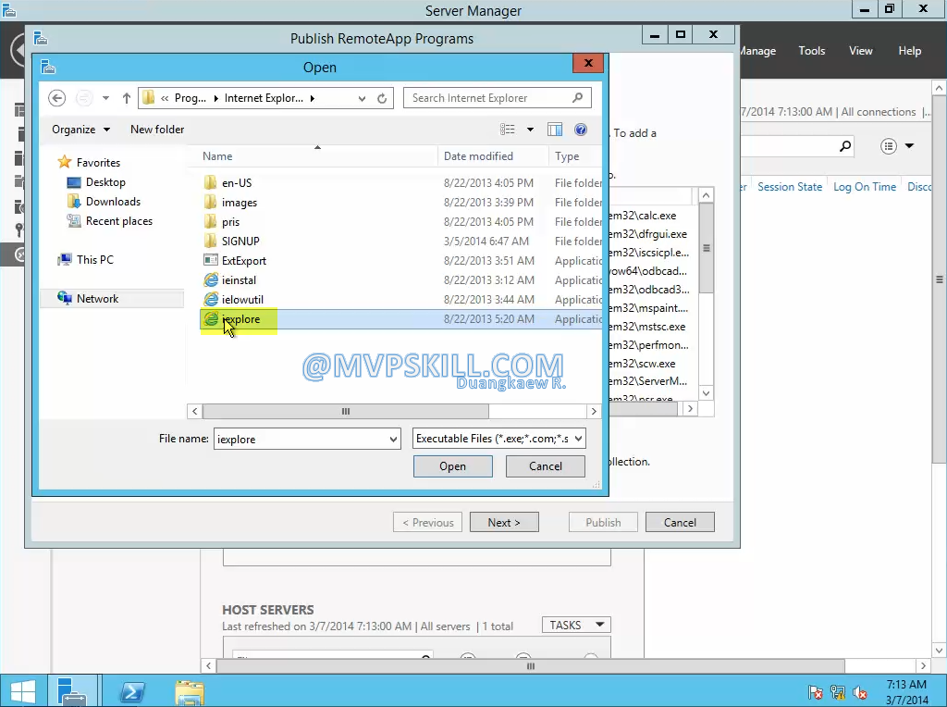
Task: Select Downloads under Favorites
Action: click(113, 202)
